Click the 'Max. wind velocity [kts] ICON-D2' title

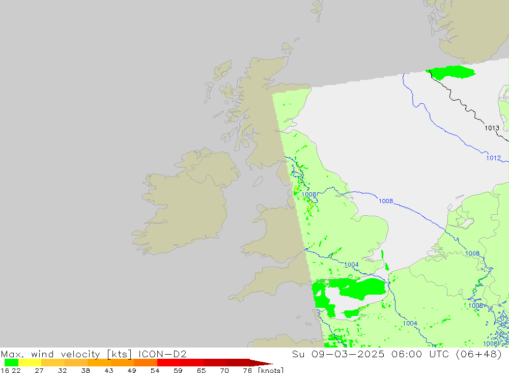tap(94, 354)
